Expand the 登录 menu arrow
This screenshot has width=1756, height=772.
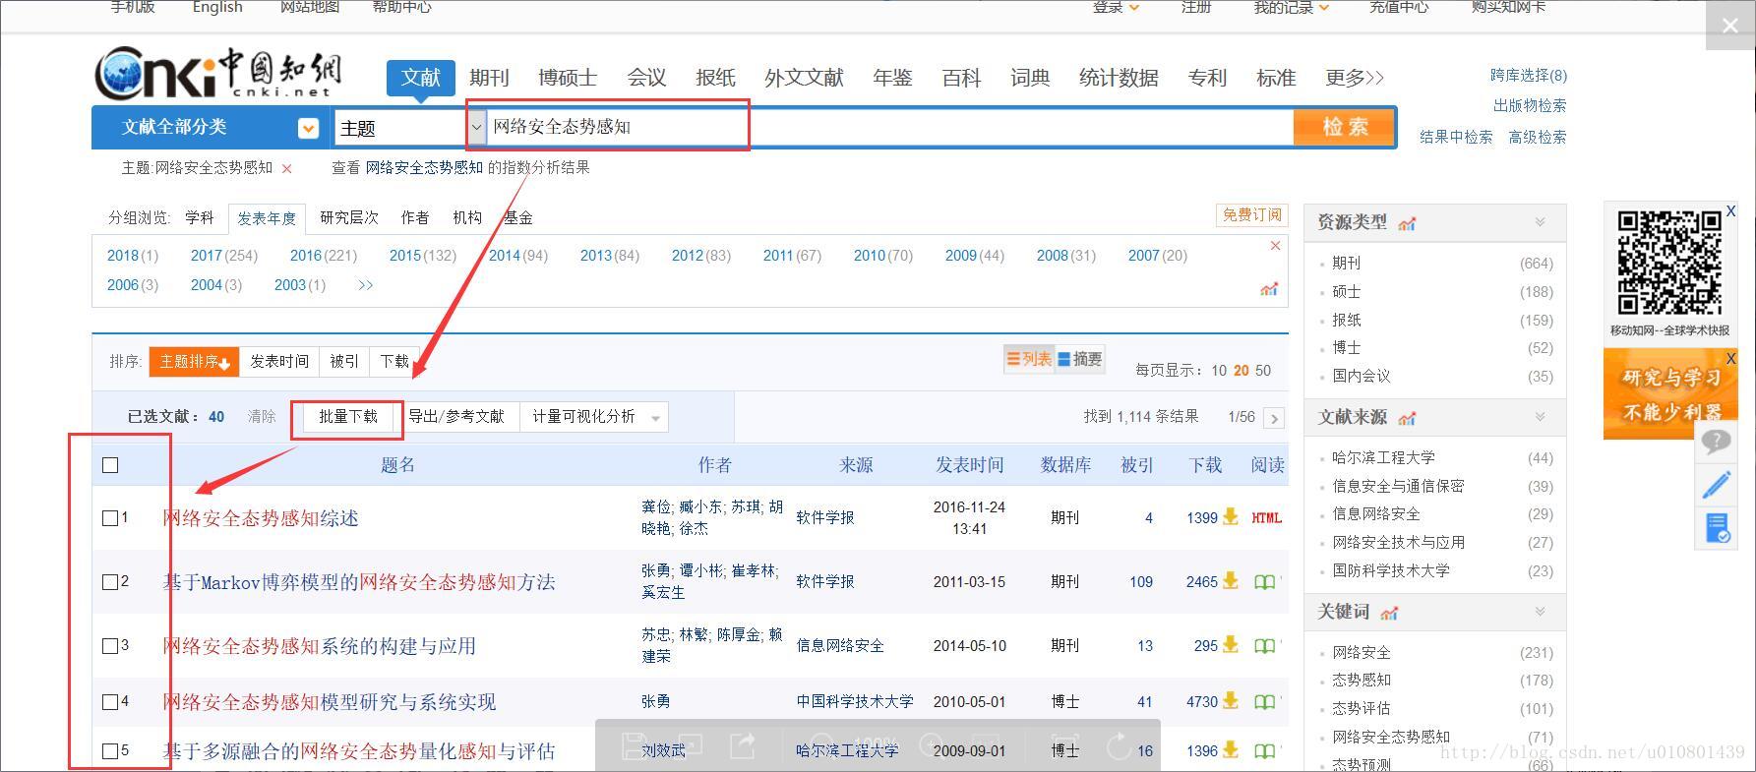click(x=1134, y=8)
